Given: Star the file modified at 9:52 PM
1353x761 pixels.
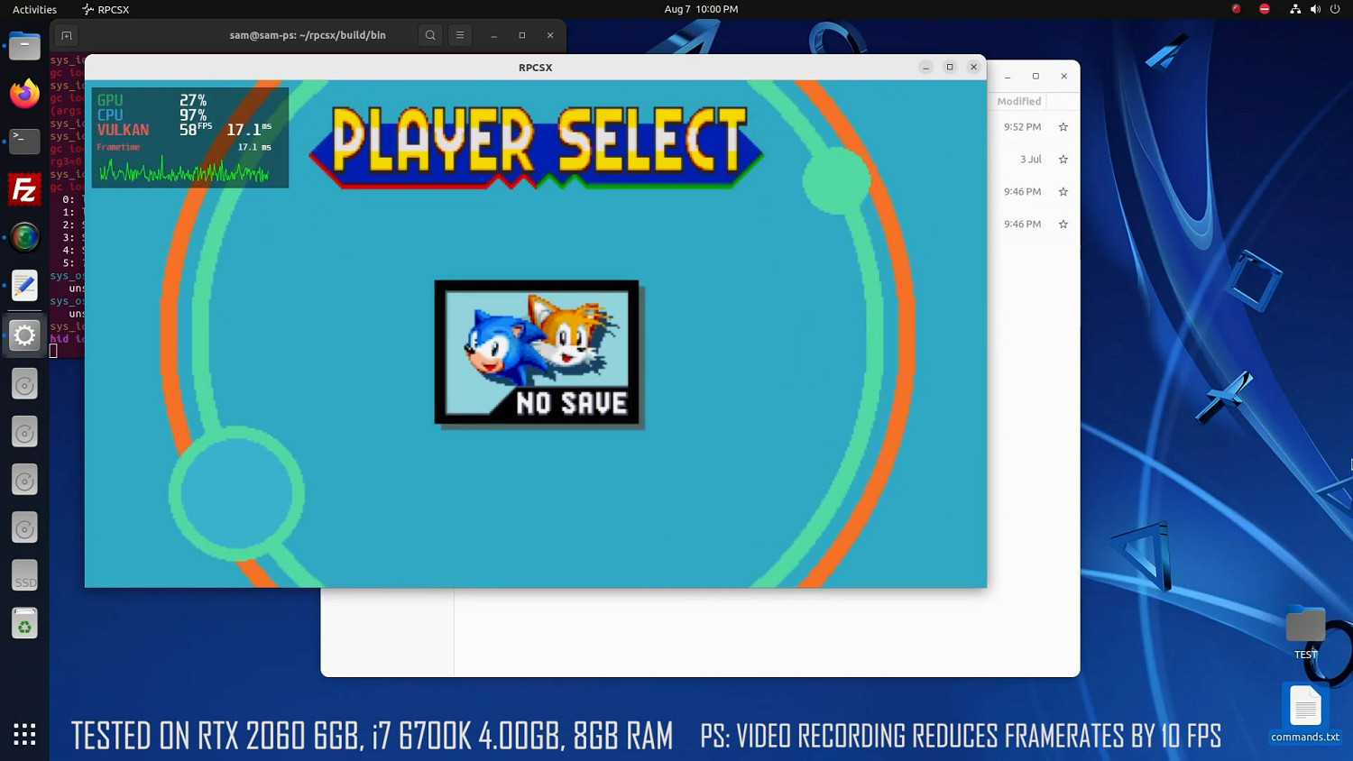Looking at the screenshot, I should pyautogui.click(x=1063, y=127).
